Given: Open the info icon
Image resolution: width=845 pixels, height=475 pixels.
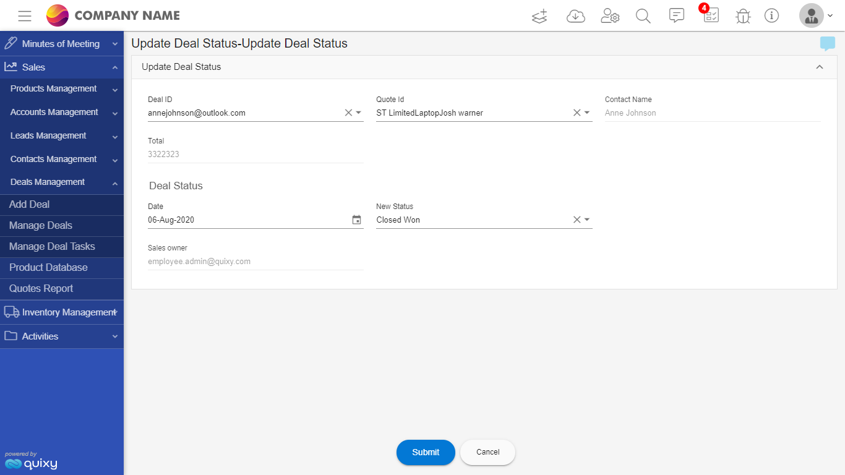Looking at the screenshot, I should click(x=771, y=15).
